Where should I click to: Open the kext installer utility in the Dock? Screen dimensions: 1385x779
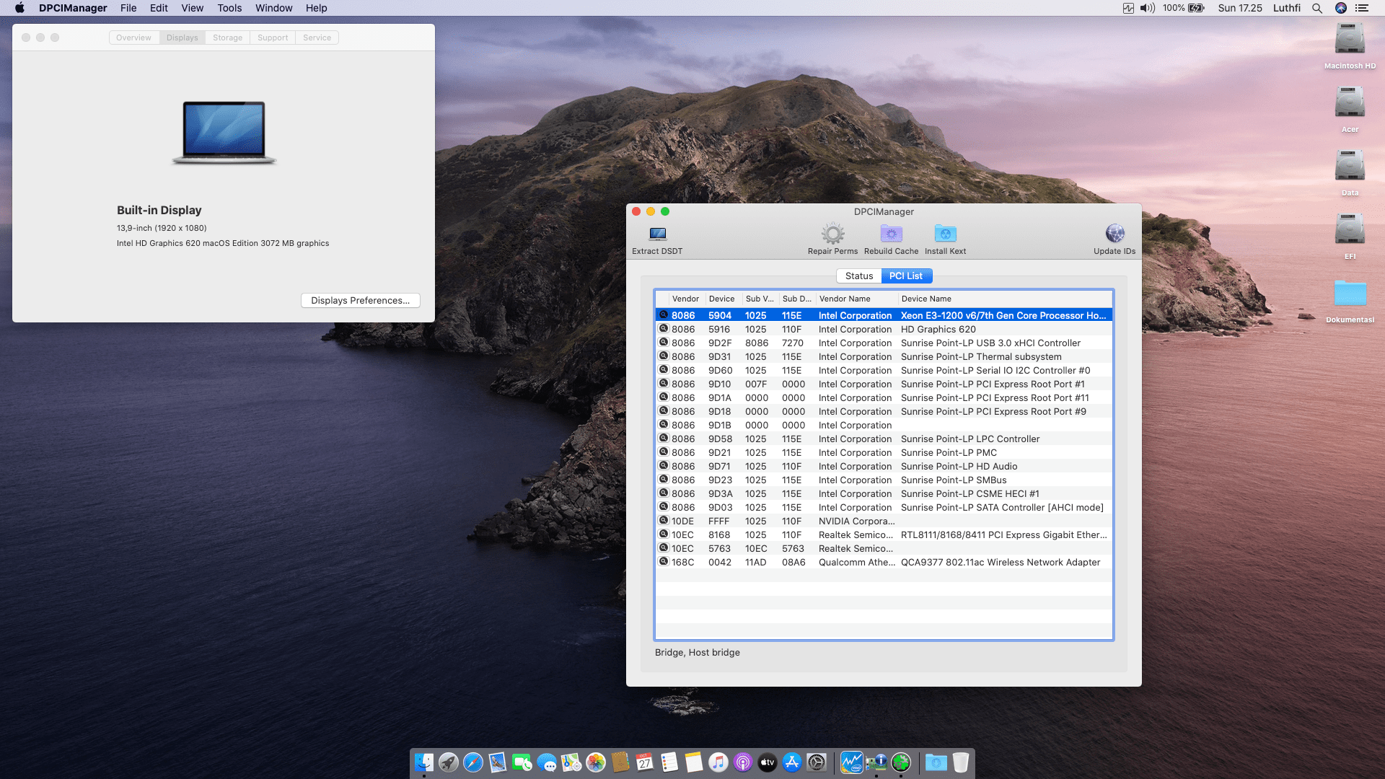(902, 762)
